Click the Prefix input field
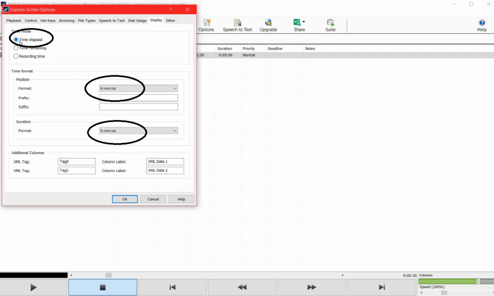 pyautogui.click(x=138, y=98)
